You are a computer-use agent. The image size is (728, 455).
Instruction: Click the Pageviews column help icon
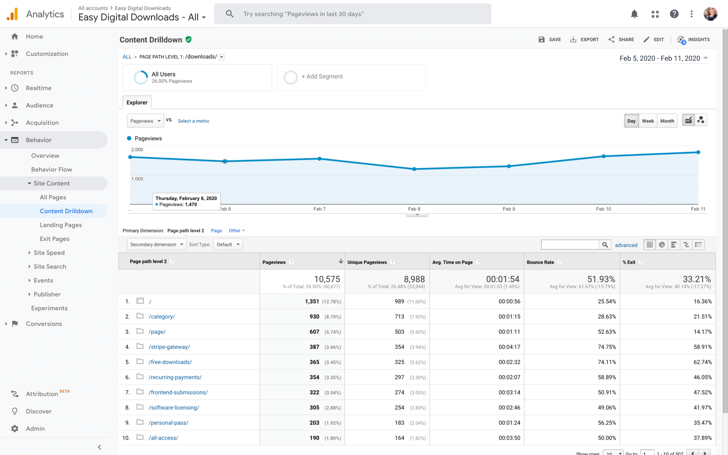click(x=291, y=262)
